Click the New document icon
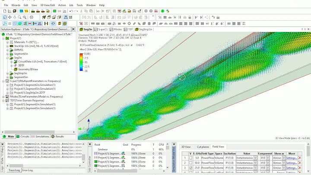 click(x=5, y=11)
